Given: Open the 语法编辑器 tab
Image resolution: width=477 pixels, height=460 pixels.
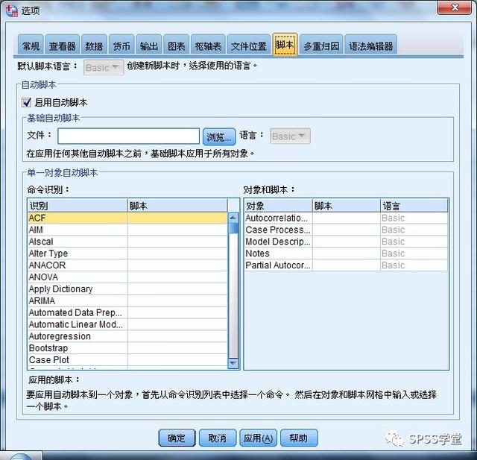Looking at the screenshot, I should click(x=371, y=45).
